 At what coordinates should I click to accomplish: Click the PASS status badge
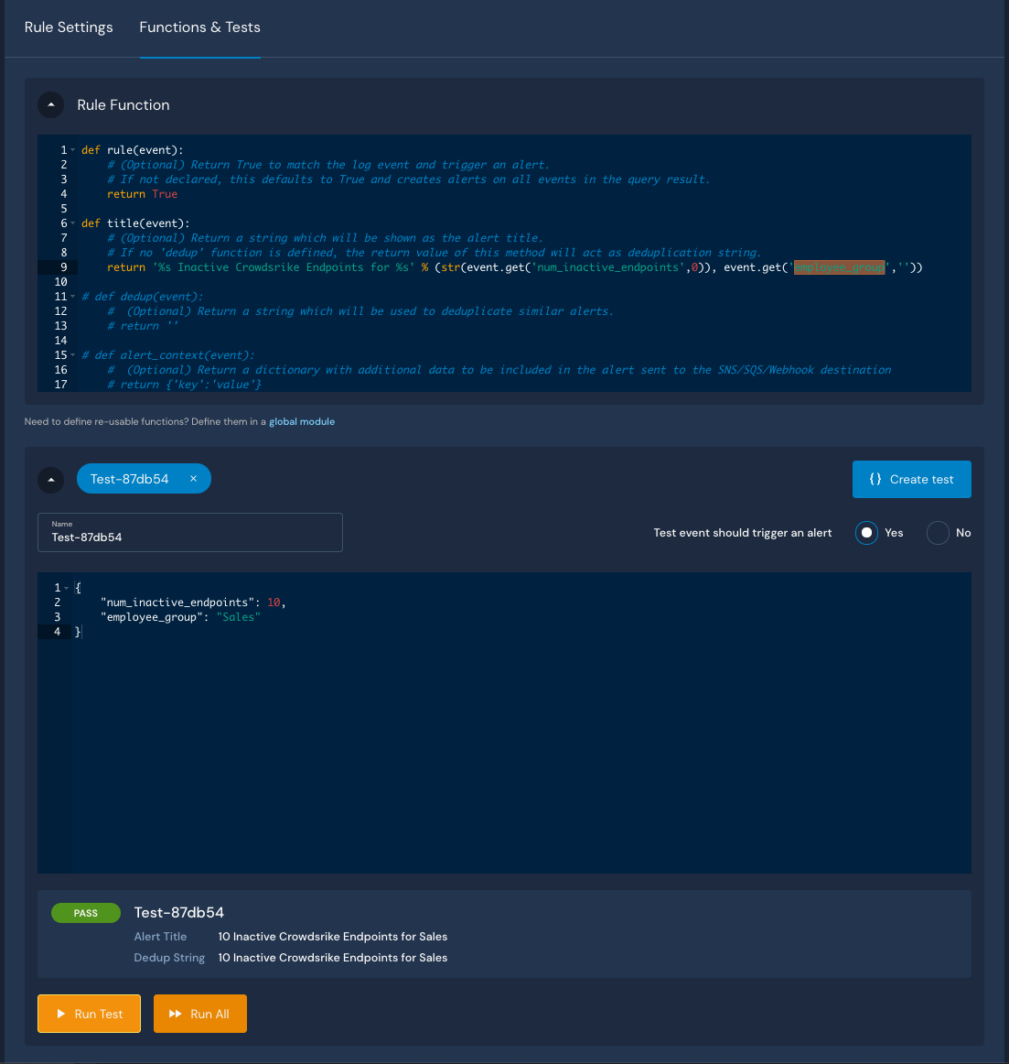point(85,913)
